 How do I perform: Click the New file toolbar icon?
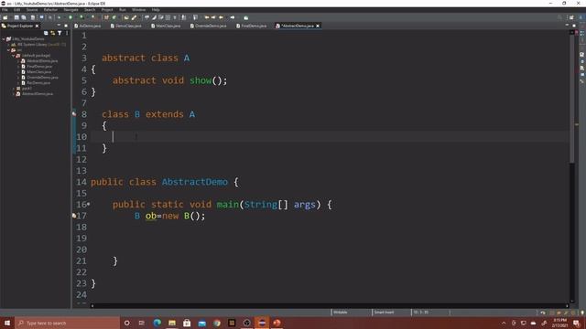[x=5, y=17]
